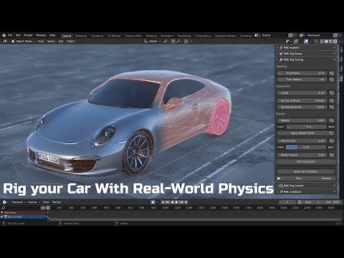
Task: Open the Help menu
Action: 52,35
